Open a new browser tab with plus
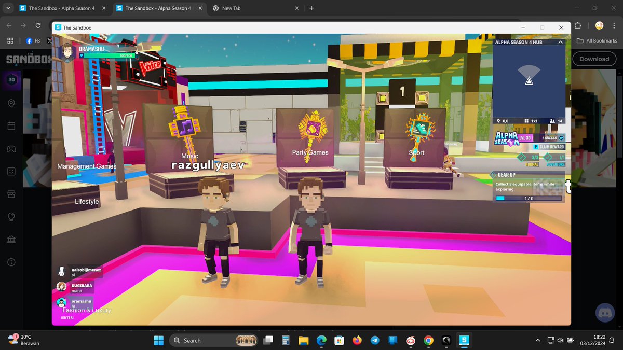This screenshot has height=350, width=623. [x=311, y=8]
